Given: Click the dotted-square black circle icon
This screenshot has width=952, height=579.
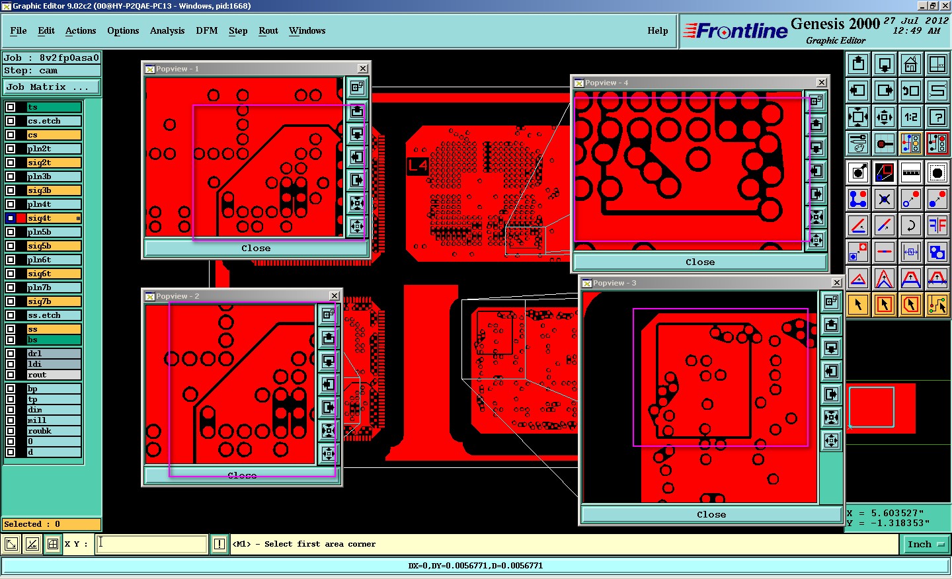Looking at the screenshot, I should point(937,173).
